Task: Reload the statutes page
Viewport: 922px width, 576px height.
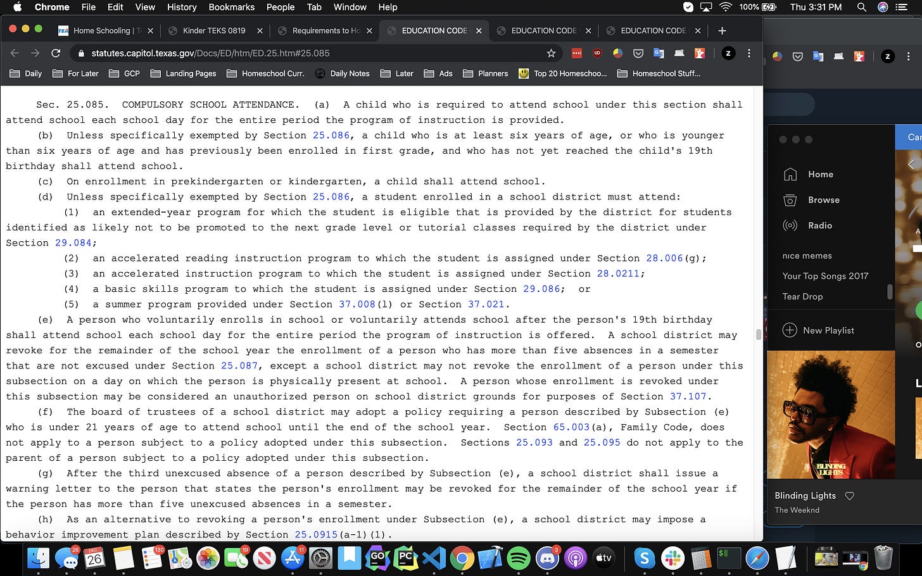Action: point(56,53)
